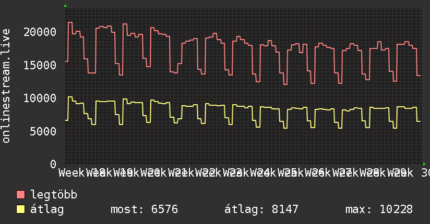Click the 5000 y-axis label
The width and height of the screenshot is (430, 224).
(43, 131)
